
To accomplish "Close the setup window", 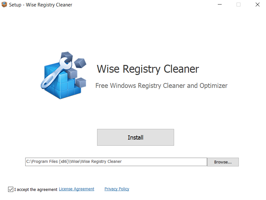I will (x=257, y=5).
